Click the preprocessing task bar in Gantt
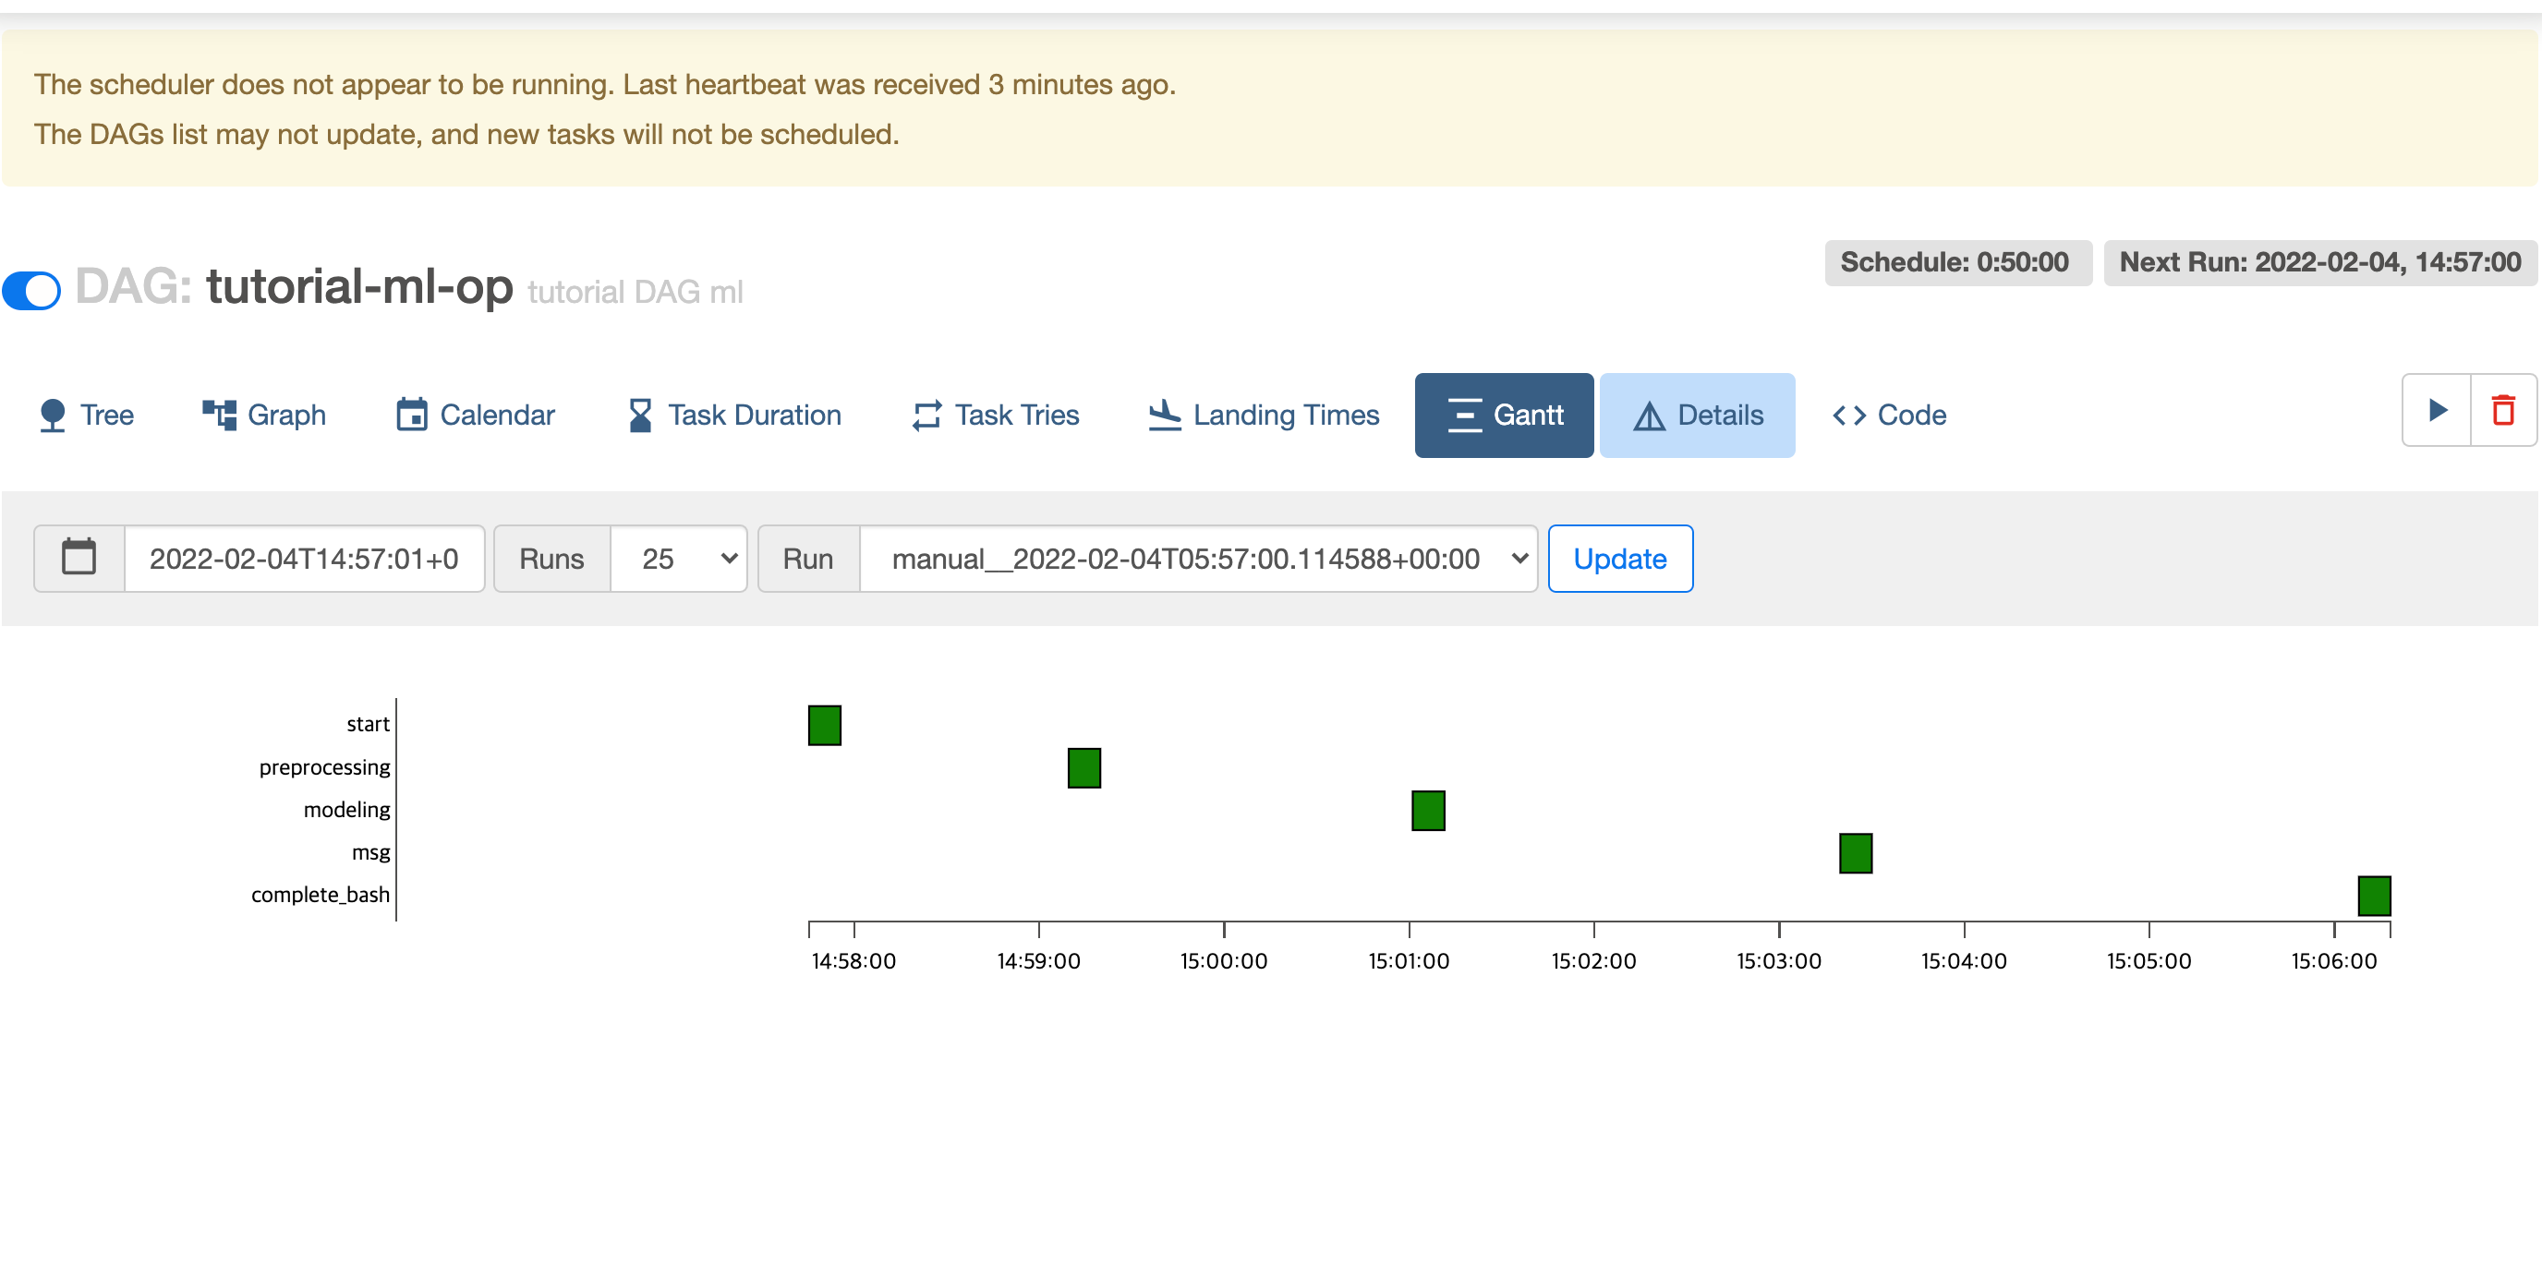Image resolution: width=2542 pixels, height=1265 pixels. coord(1083,767)
